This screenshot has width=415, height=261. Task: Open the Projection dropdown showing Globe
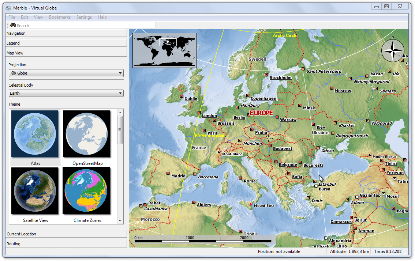(66, 73)
